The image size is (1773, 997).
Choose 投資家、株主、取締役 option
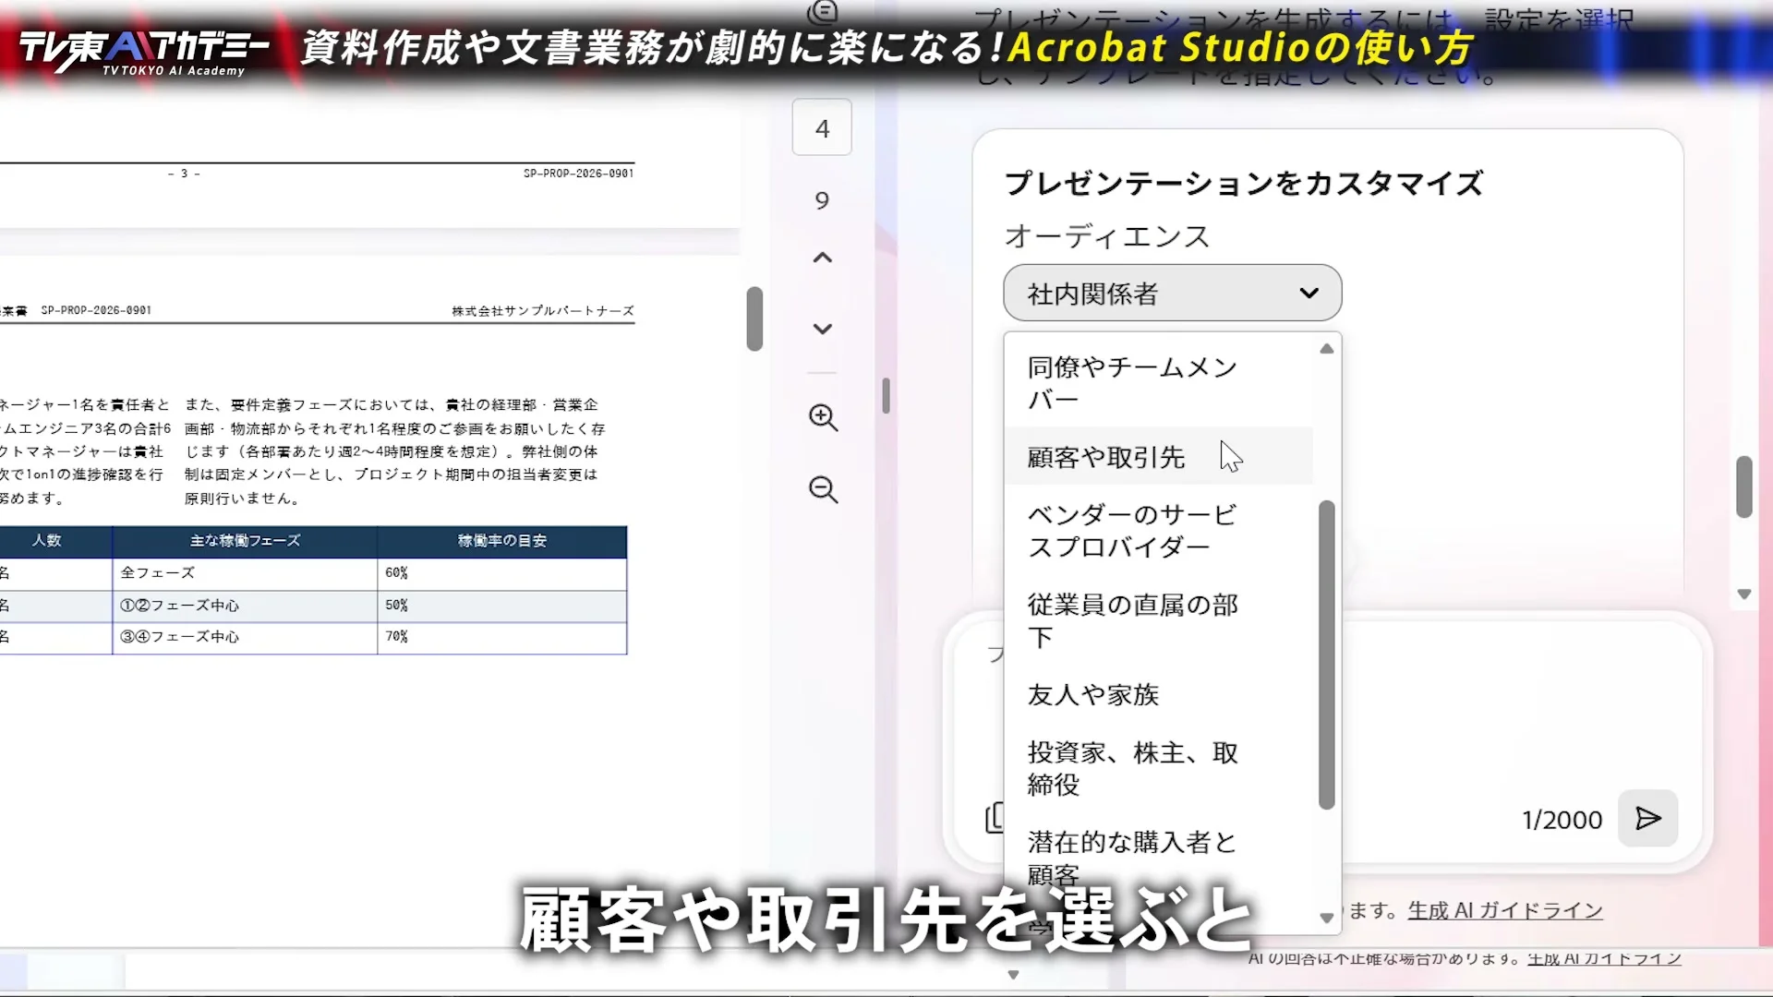[1159, 768]
